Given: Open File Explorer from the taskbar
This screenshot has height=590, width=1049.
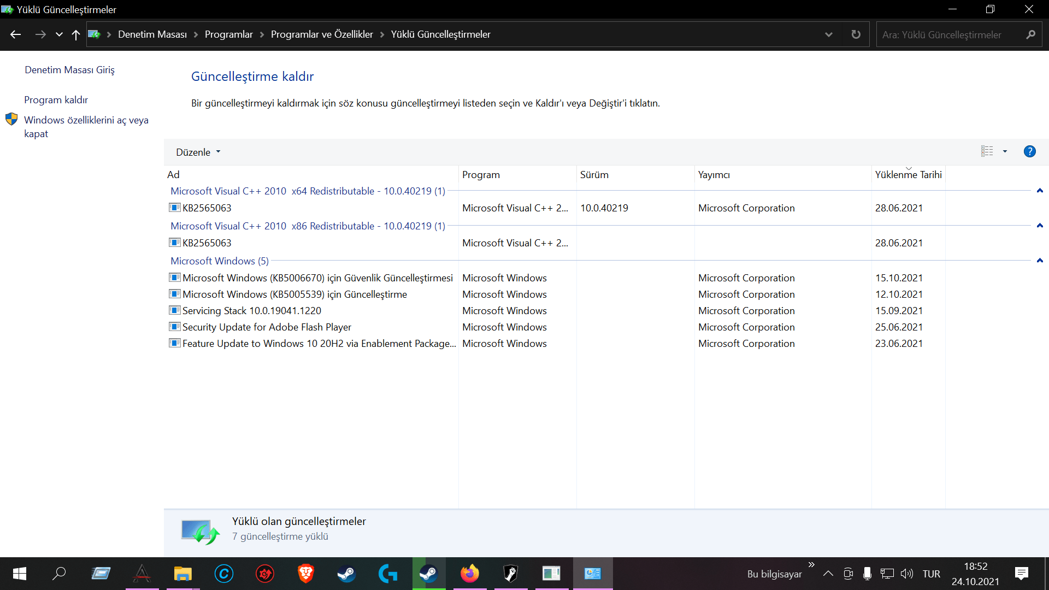Looking at the screenshot, I should (x=183, y=574).
